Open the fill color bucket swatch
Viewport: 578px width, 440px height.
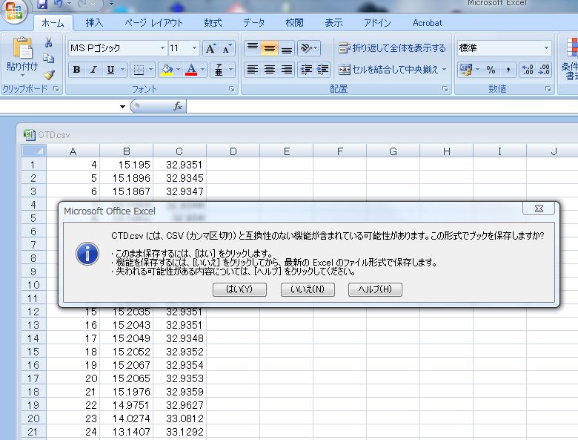coord(167,70)
